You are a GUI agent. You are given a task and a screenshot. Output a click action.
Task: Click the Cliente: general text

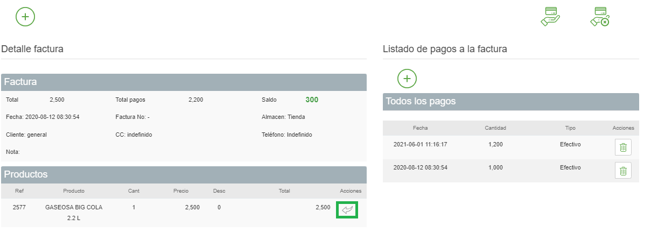click(26, 135)
